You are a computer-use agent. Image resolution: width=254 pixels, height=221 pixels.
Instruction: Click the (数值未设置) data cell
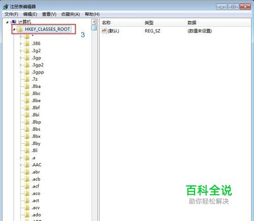coord(200,31)
